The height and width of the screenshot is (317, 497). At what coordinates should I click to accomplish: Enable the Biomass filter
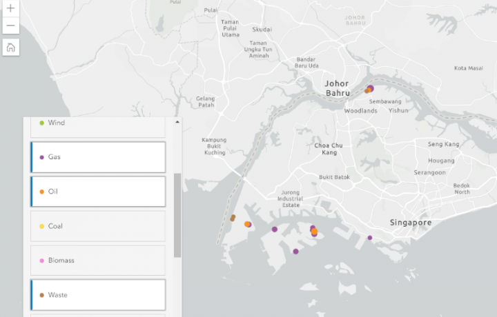tap(98, 260)
